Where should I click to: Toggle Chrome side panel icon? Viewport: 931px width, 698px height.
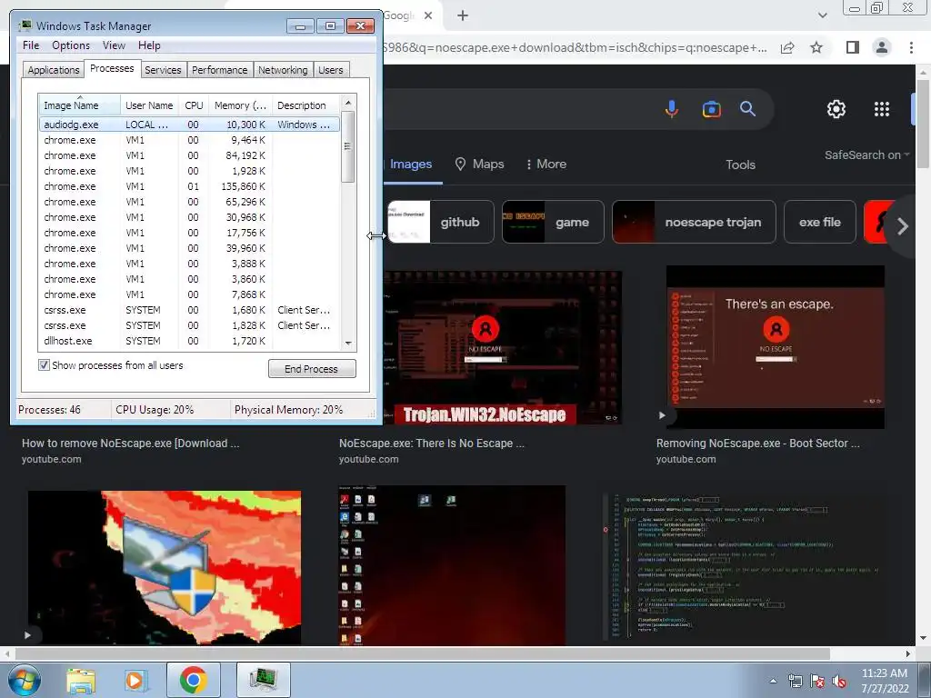[x=853, y=47]
